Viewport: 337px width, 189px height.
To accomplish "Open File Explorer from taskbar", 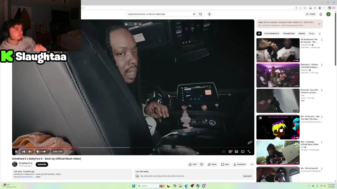I will [180, 186].
